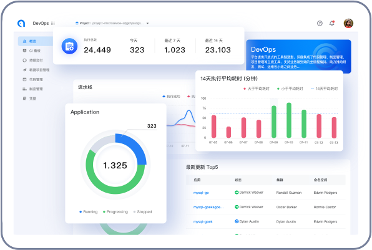Open the Project selector dropdown

pyautogui.click(x=112, y=23)
